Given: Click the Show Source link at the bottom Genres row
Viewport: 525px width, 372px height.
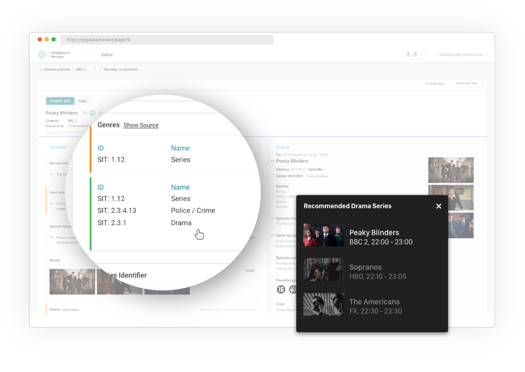Looking at the screenshot, I should 71,309.
